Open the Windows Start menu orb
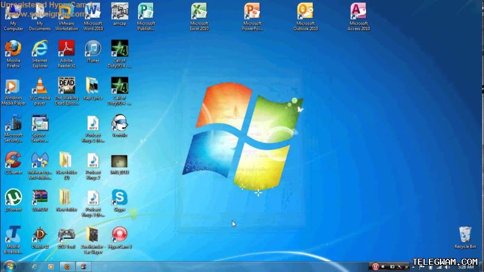The image size is (484, 272). coord(10,266)
